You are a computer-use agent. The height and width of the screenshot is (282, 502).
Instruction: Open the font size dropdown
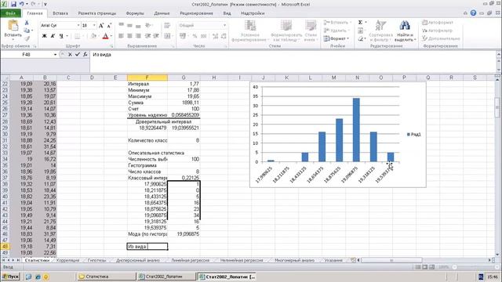click(94, 25)
